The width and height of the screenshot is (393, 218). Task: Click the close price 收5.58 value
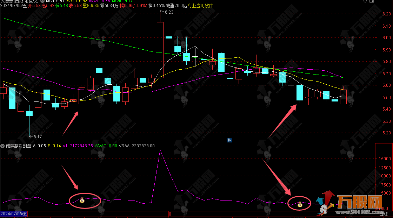point(75,6)
